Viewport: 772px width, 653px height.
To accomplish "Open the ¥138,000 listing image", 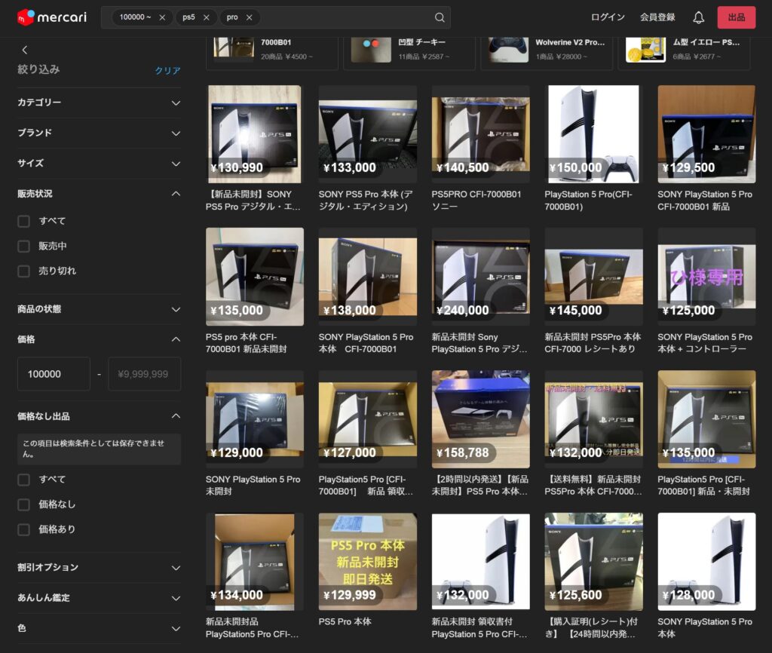I will pyautogui.click(x=368, y=276).
